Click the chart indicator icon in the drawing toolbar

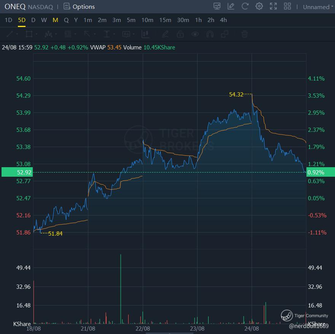click(145, 34)
